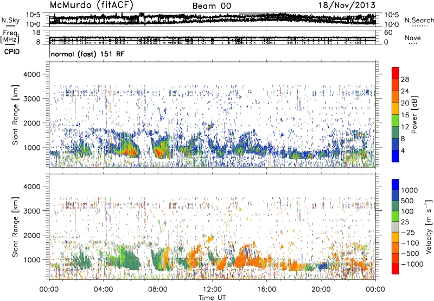Click the Velocity [m s-1] colorbar title
Viewport: 434px width, 301px height.
(429, 227)
